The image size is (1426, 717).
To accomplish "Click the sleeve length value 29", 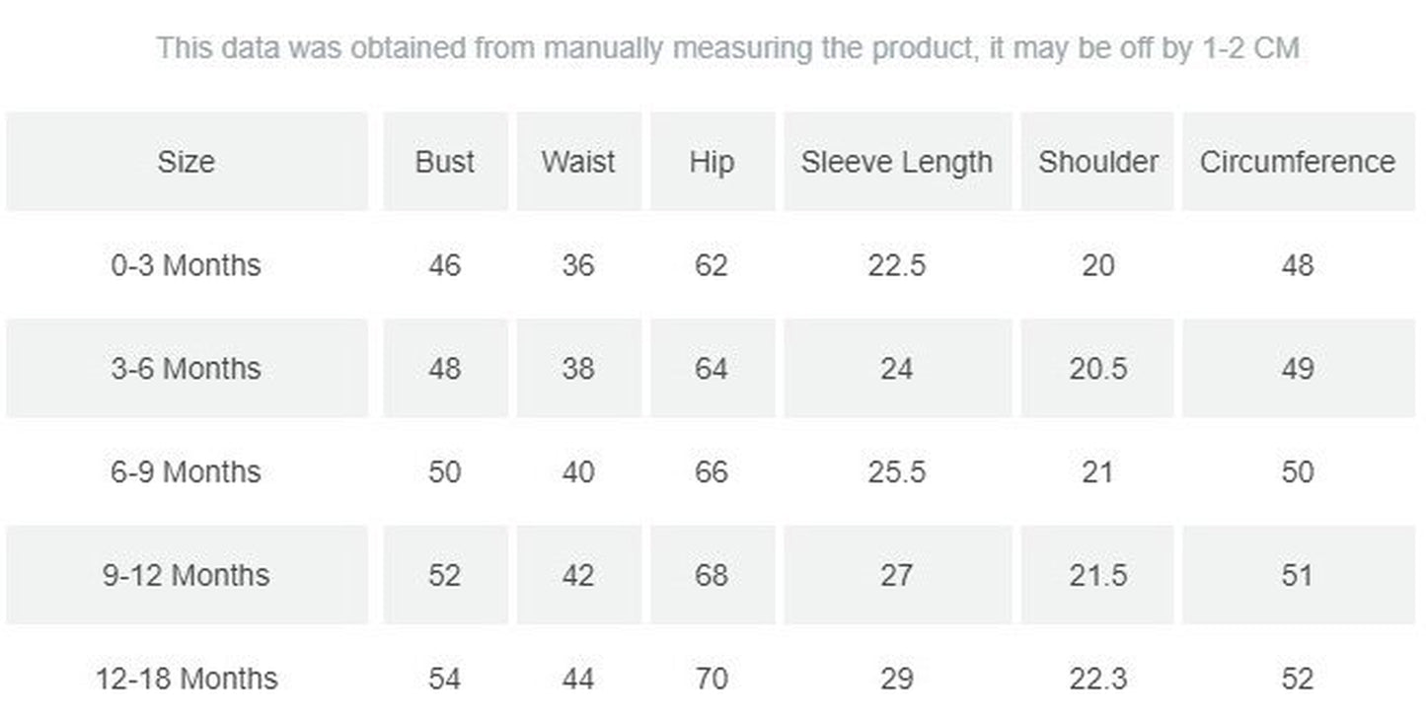I will 897,679.
